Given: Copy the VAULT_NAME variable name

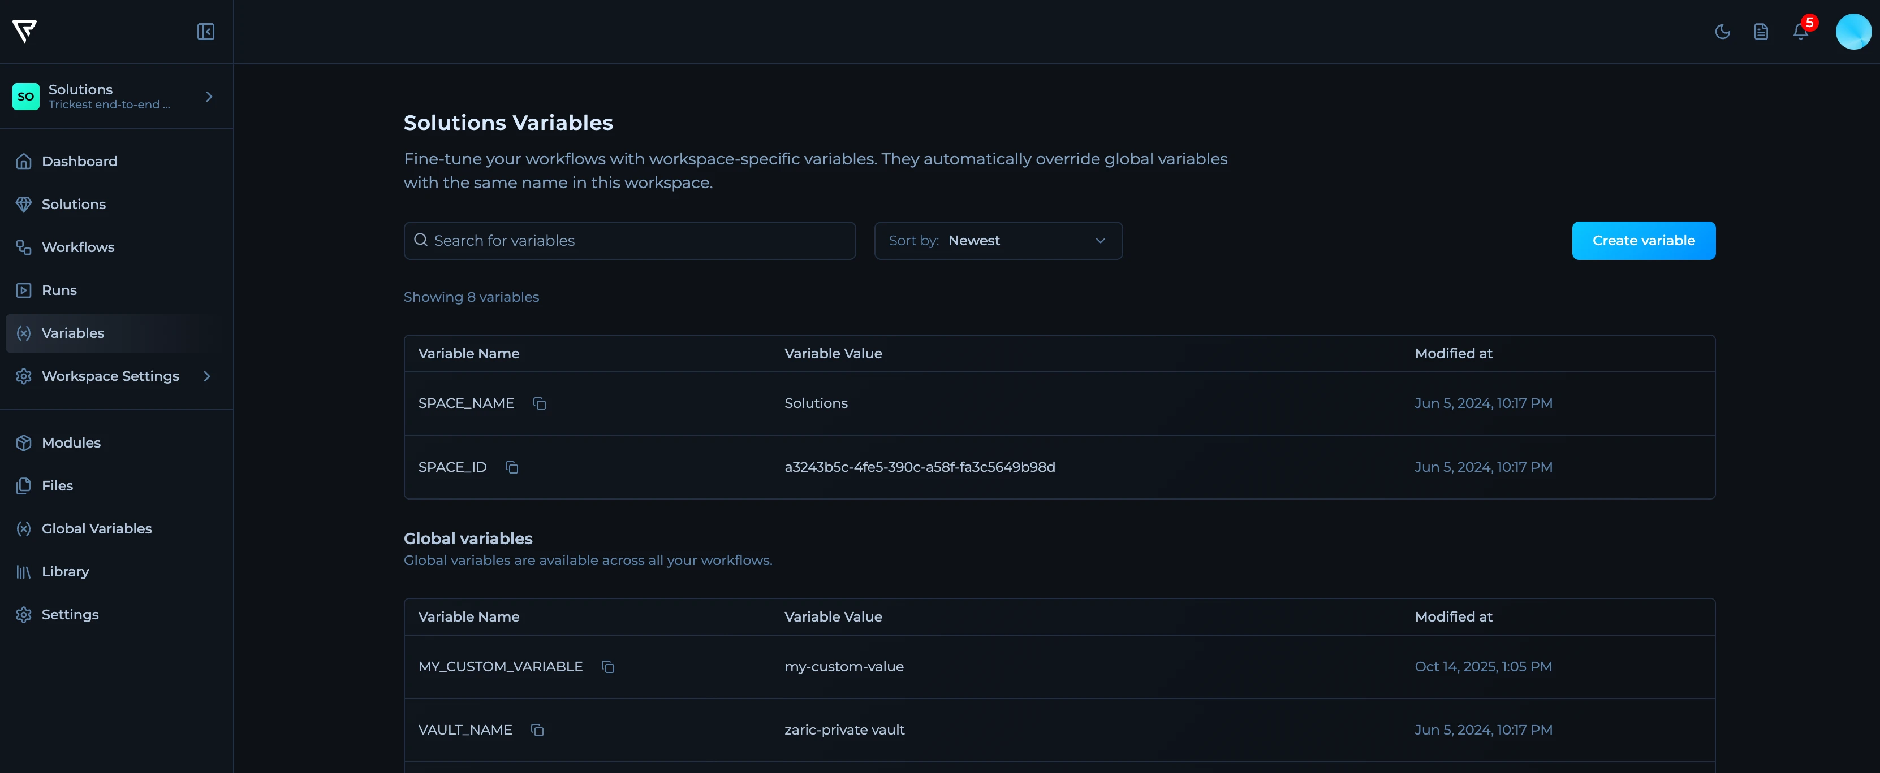Looking at the screenshot, I should point(537,730).
